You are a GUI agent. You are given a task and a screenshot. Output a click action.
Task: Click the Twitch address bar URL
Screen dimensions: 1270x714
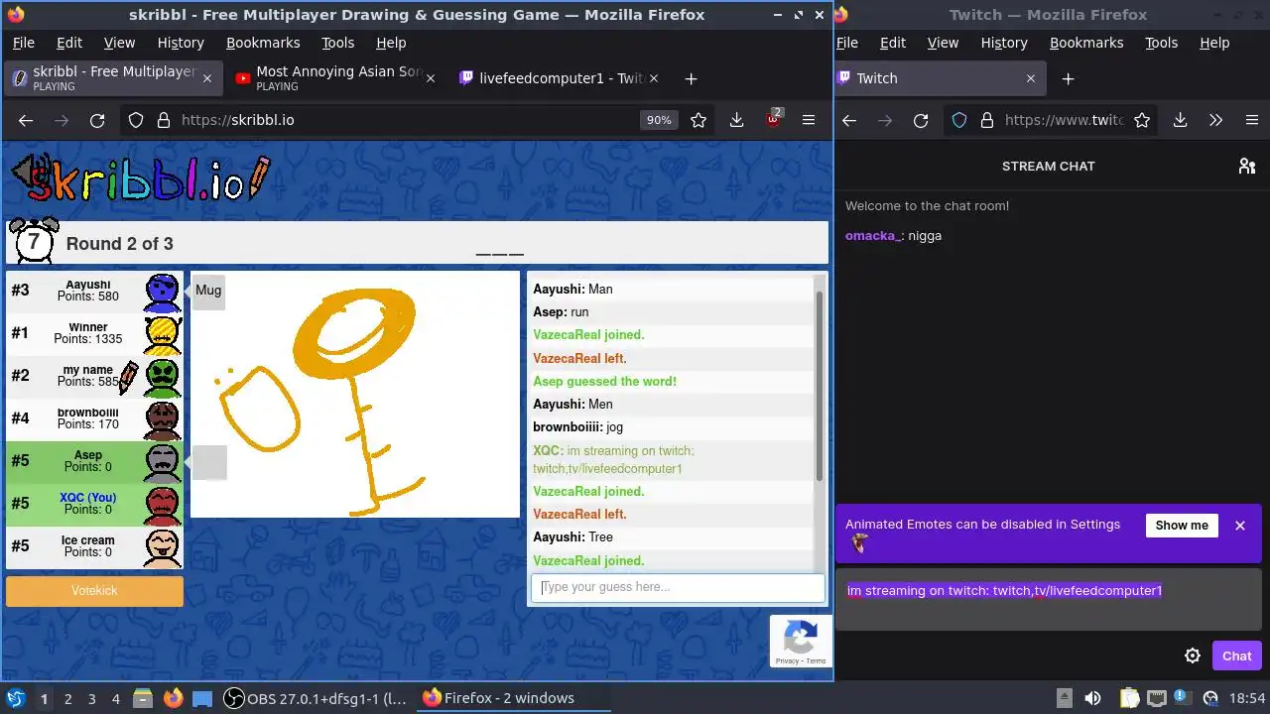pos(1063,120)
